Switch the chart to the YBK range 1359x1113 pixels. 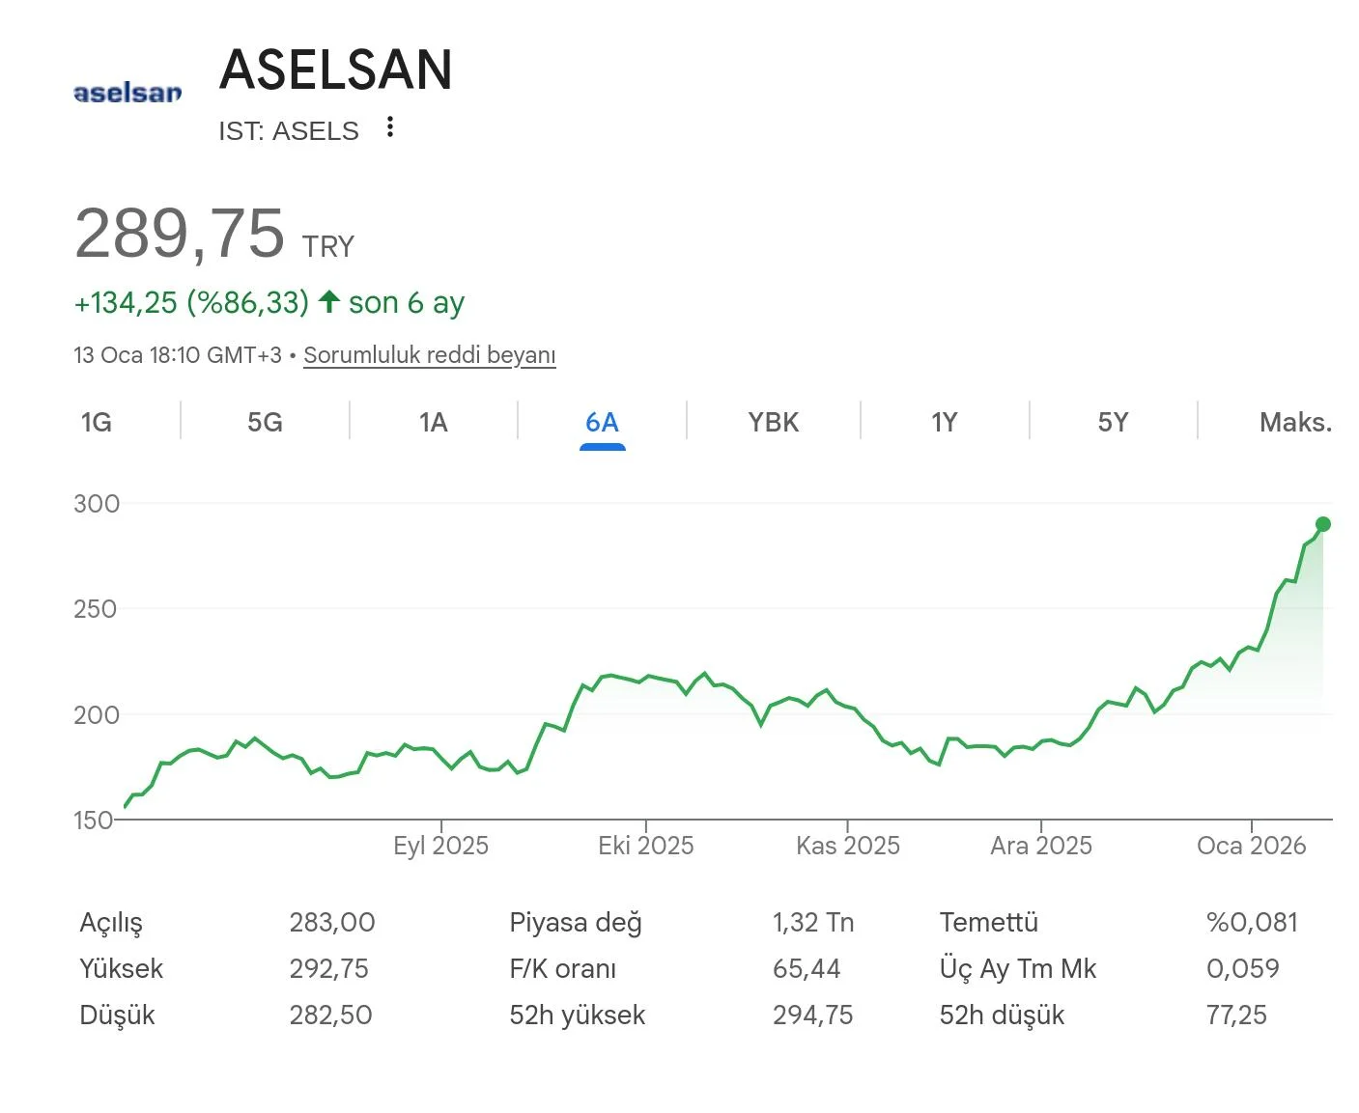coord(774,422)
